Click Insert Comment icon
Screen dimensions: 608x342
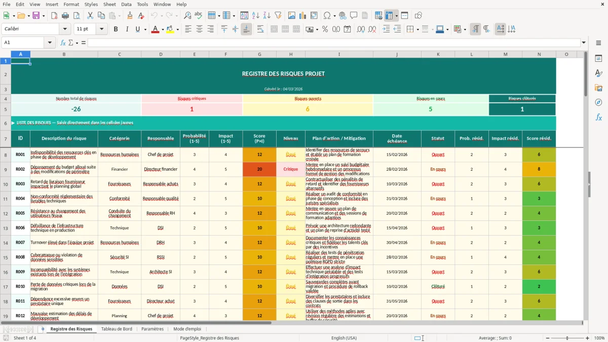click(354, 16)
